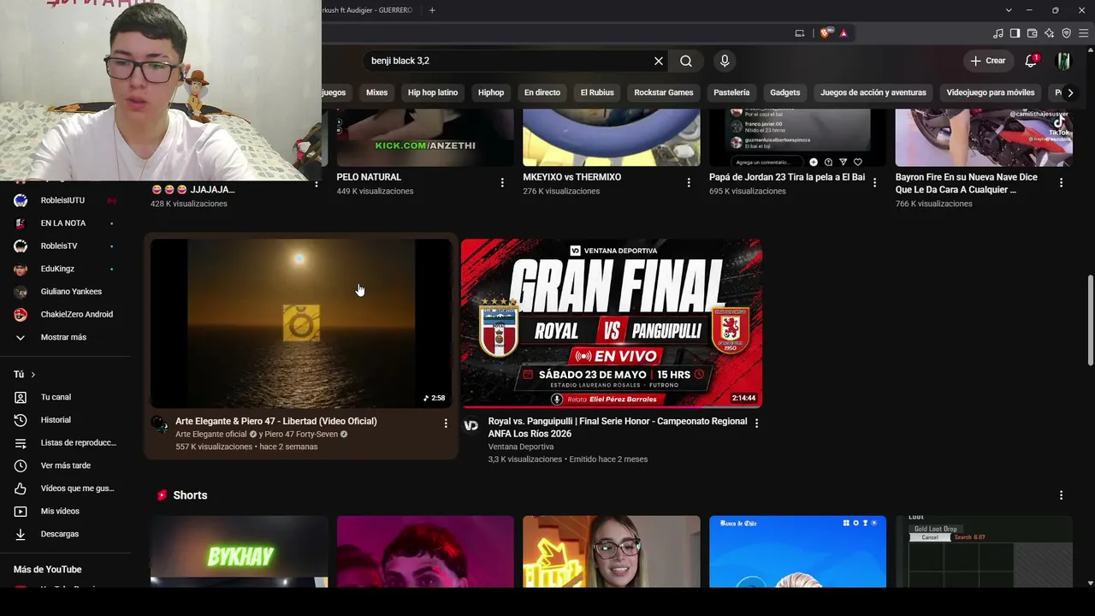This screenshot has width=1095, height=616.
Task: Open options for Bayron Fire video
Action: 1061,182
